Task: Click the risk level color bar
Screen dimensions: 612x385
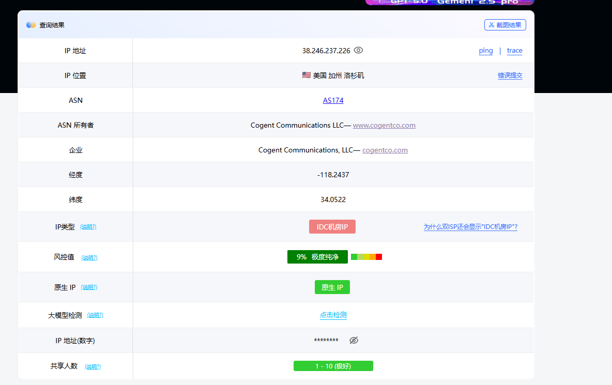Action: (366, 257)
